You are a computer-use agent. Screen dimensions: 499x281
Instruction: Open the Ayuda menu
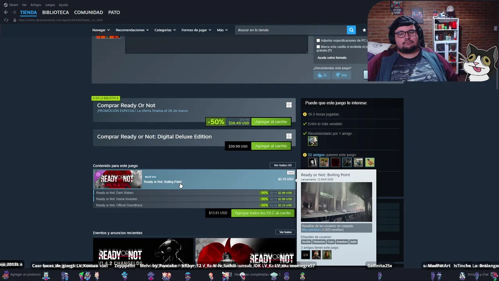[x=63, y=5]
